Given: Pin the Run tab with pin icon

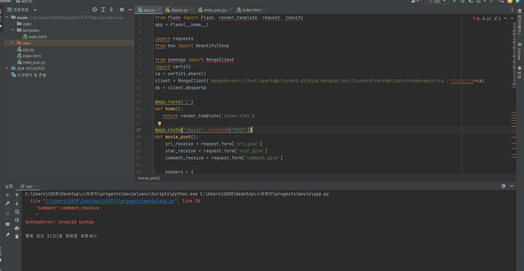Looking at the screenshot, I should (x=8, y=235).
